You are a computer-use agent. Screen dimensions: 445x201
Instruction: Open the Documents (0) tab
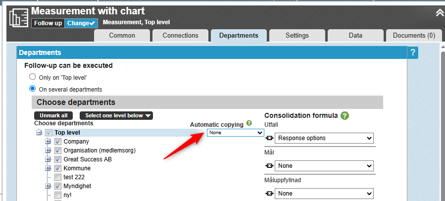click(x=414, y=35)
